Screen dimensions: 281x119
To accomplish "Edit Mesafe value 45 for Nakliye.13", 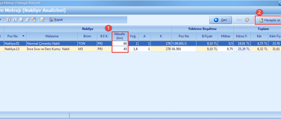I will [120, 49].
